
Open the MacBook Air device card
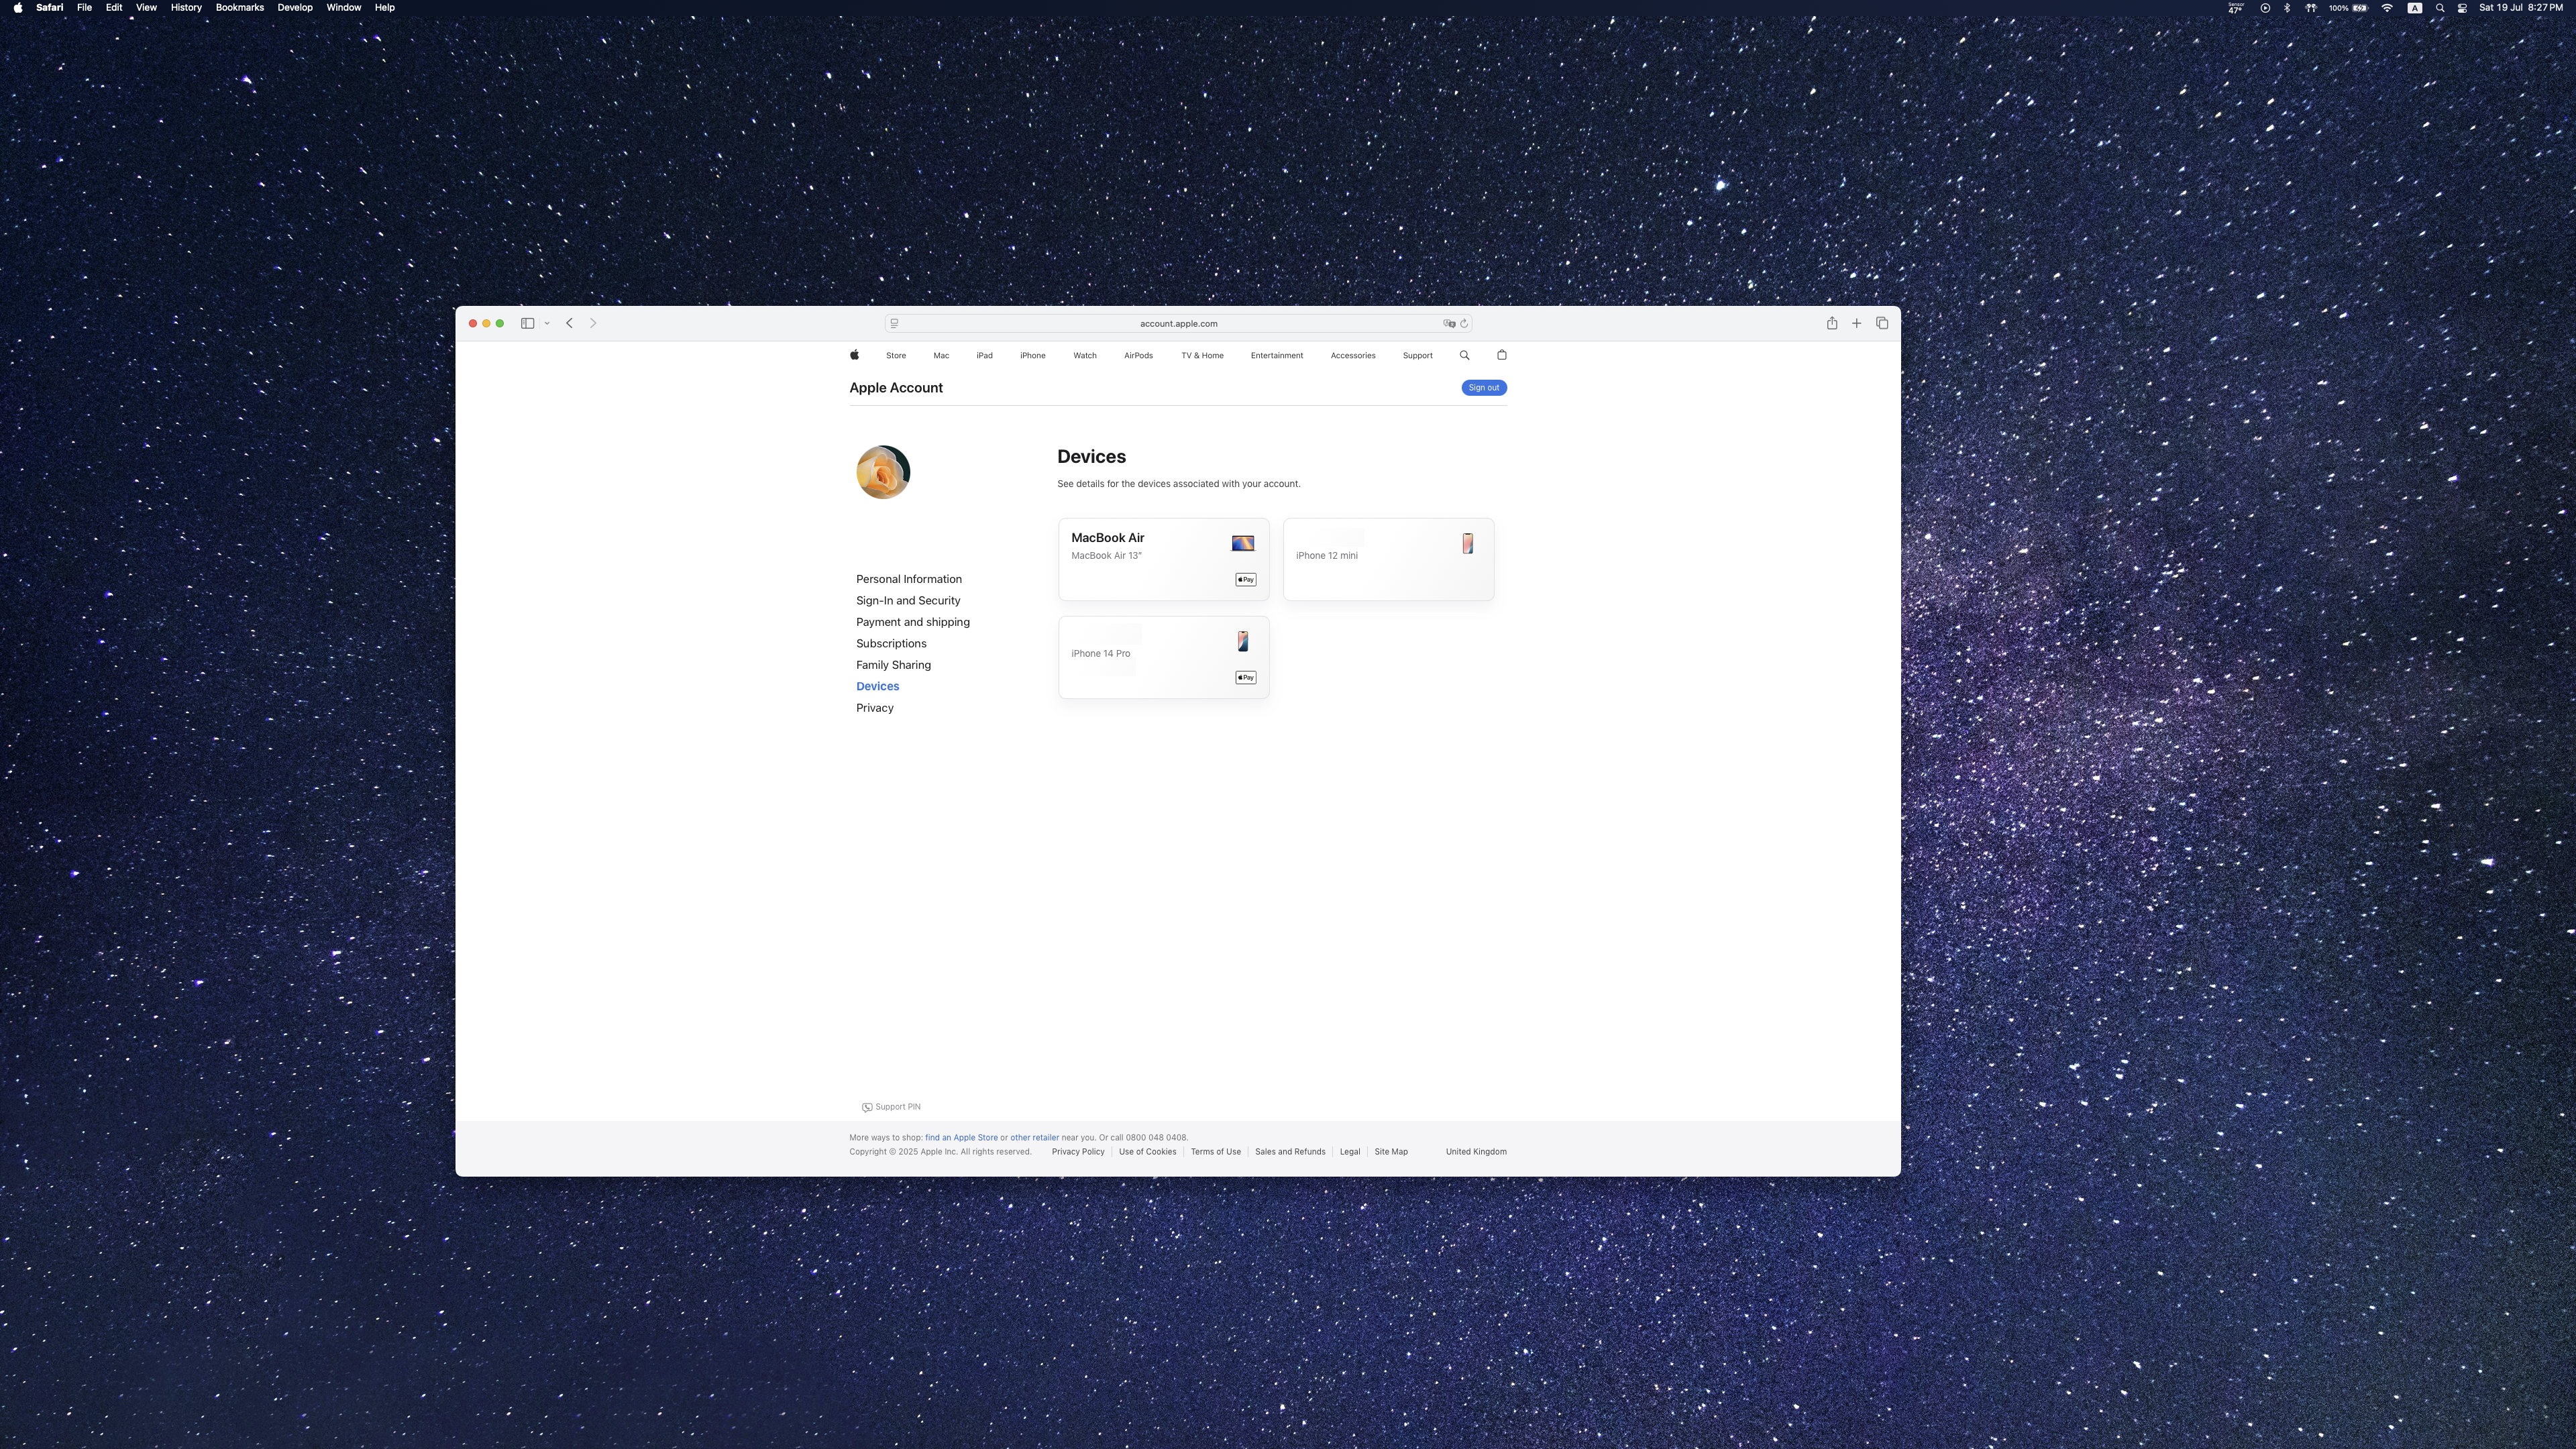1164,559
